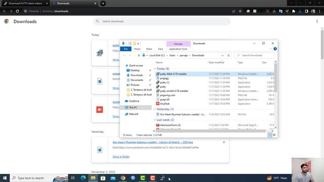The image size is (324, 182).
Task: Switch to Download PuTTY browser tab
Action: pos(25,4)
